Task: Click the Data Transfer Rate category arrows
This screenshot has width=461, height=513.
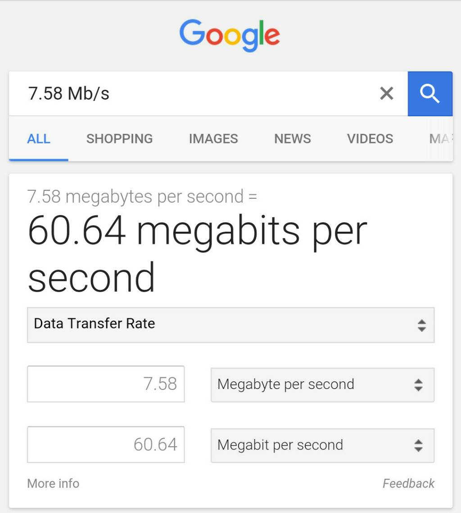Action: pyautogui.click(x=422, y=325)
